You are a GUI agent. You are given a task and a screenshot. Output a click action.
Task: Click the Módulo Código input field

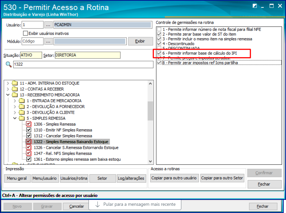point(33,41)
